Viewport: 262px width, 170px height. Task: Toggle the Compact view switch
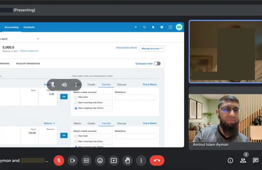click(x=157, y=64)
